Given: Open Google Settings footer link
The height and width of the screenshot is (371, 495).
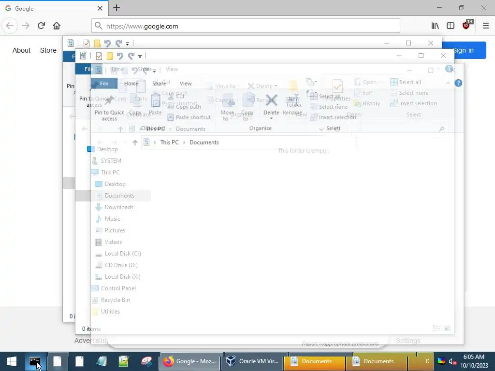Looking at the screenshot, I should (408, 341).
